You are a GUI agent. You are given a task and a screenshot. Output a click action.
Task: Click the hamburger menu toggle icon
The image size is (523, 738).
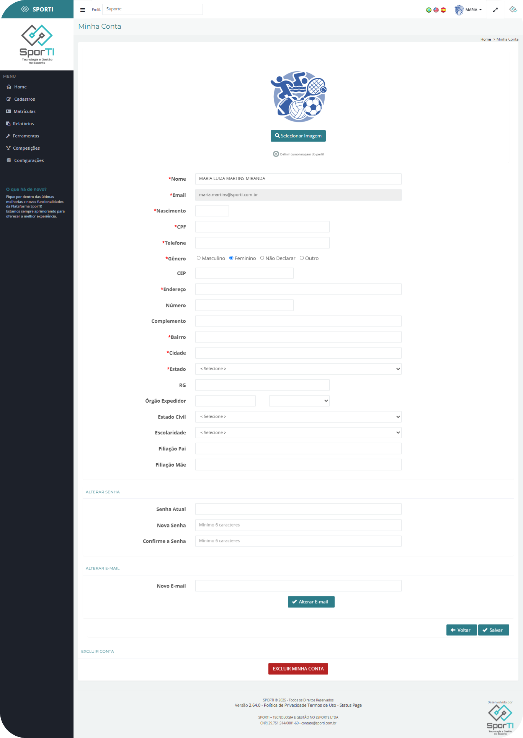point(82,10)
